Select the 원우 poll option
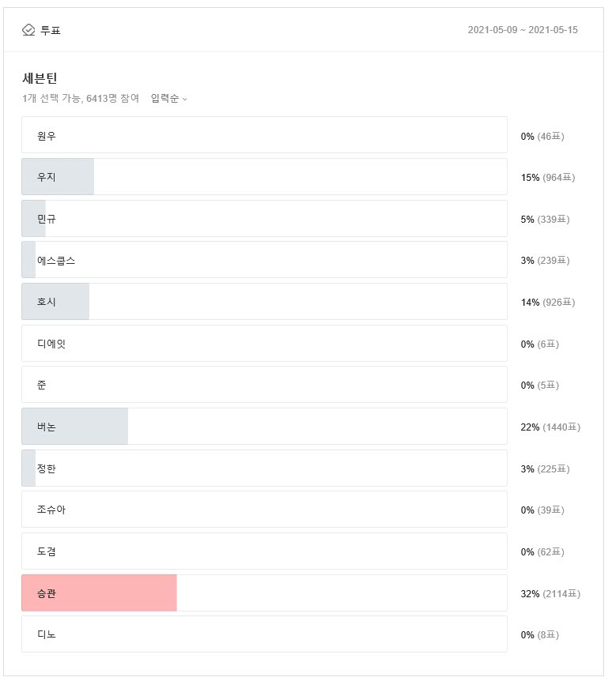 tap(264, 136)
